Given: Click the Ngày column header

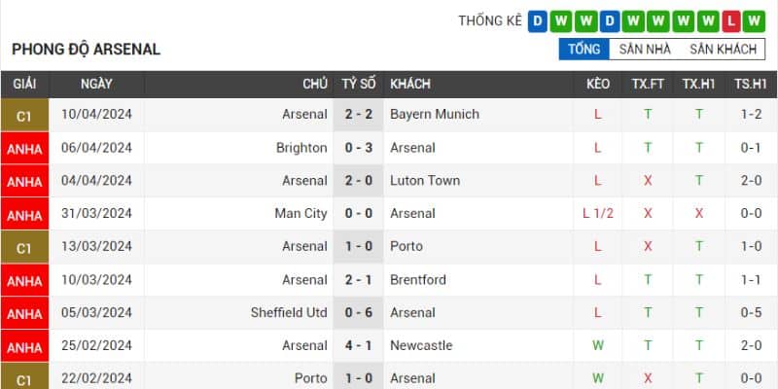Looking at the screenshot, I should coord(96,84).
